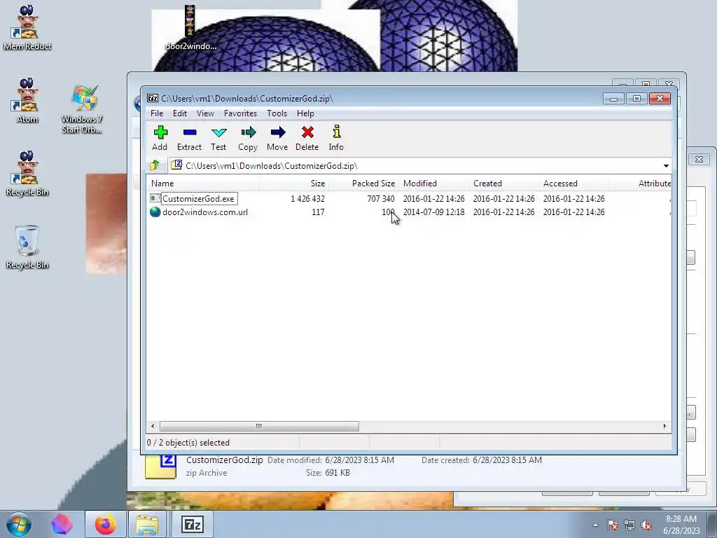The width and height of the screenshot is (717, 538).
Task: Click size value 1 426 432
Action: [x=307, y=198]
